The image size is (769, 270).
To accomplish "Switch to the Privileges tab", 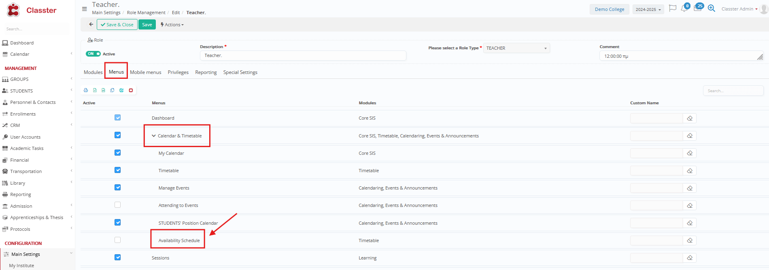I will click(x=178, y=72).
